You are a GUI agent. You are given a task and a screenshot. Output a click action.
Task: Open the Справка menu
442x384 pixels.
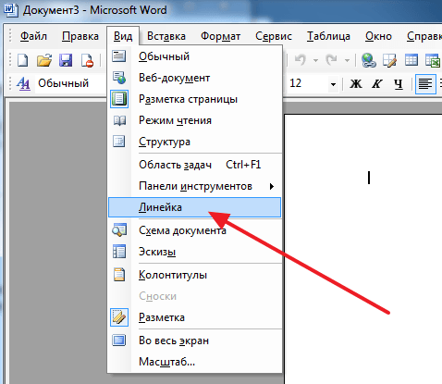click(x=424, y=36)
